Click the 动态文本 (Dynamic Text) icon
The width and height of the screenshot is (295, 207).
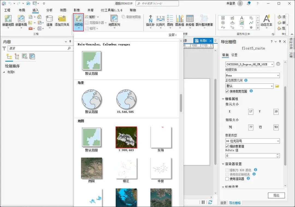[266, 19]
